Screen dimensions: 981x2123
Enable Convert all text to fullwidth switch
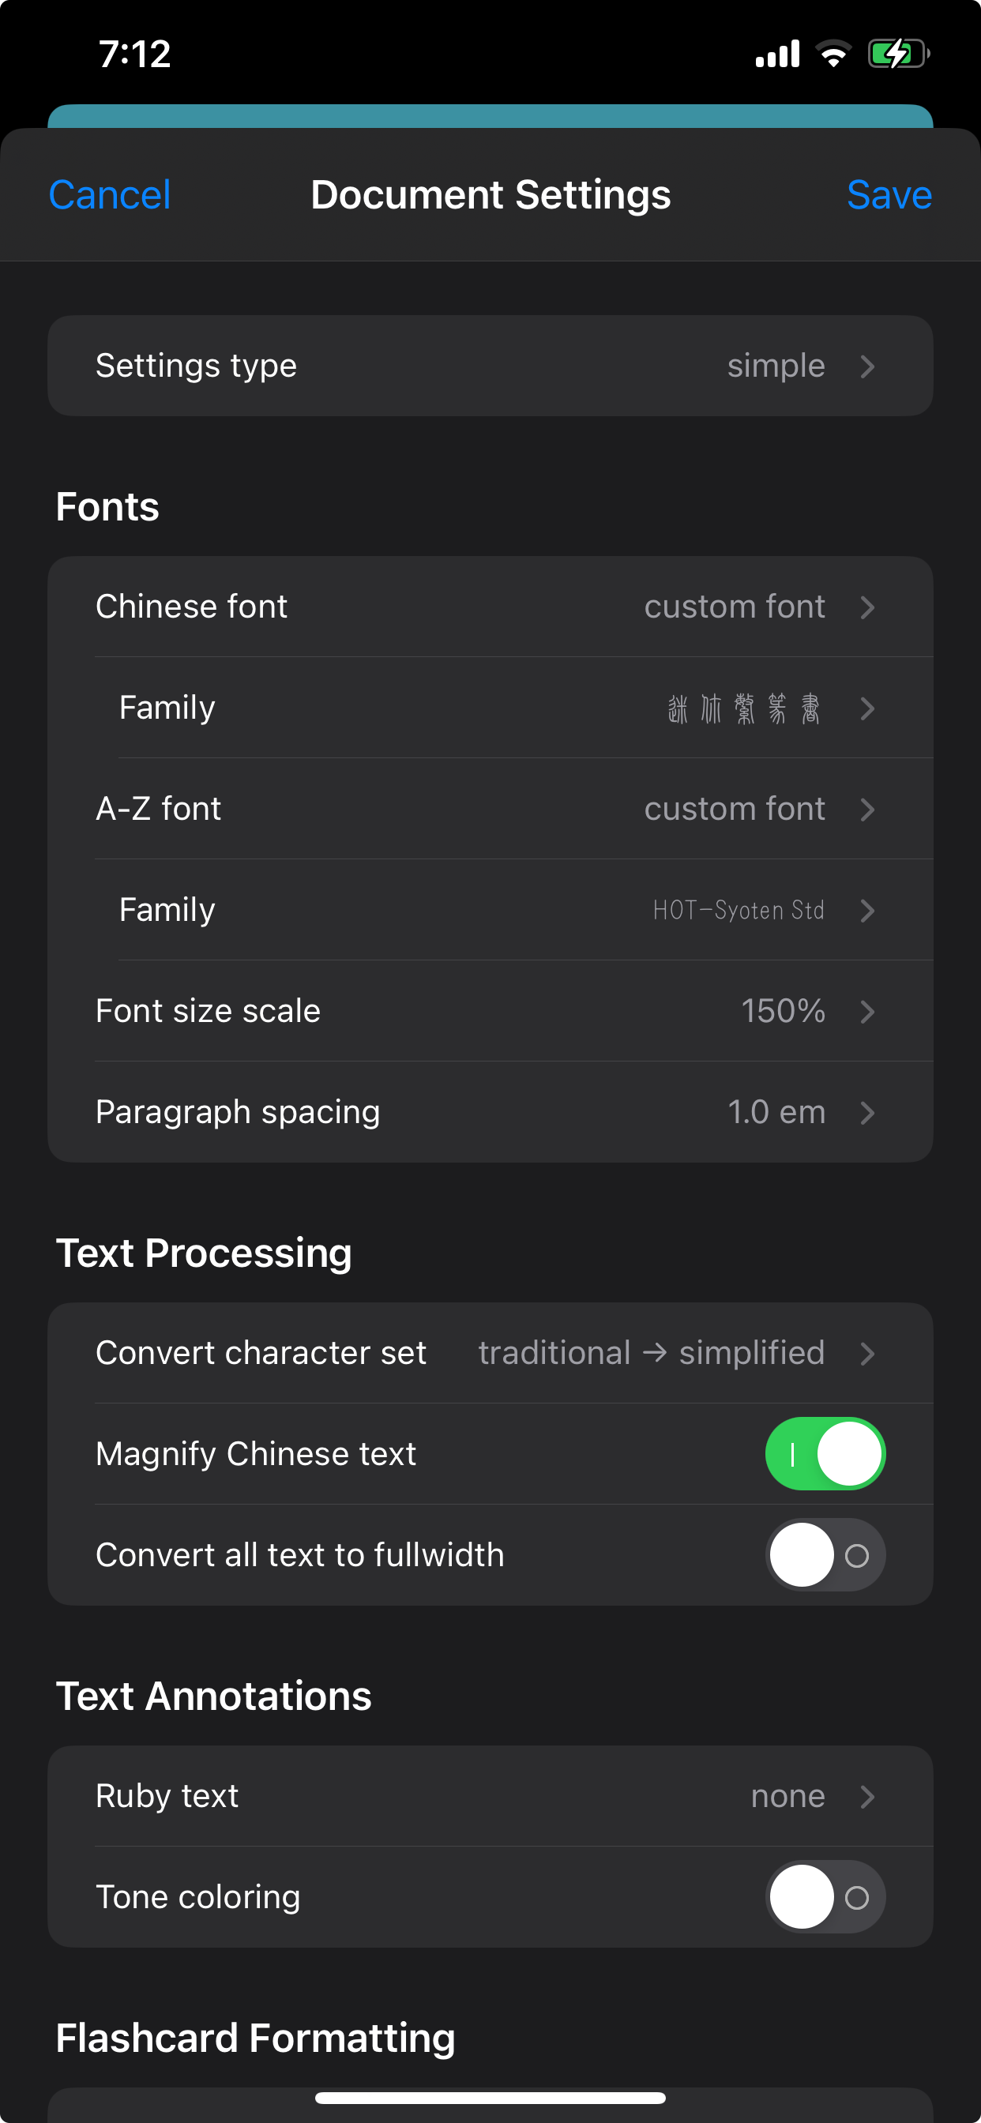[x=825, y=1555]
